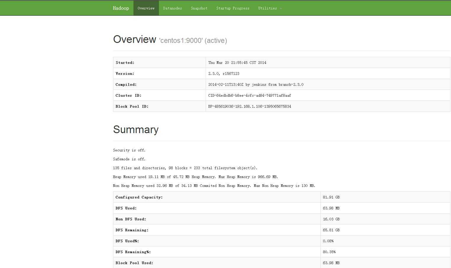Screen dimensions: 451x268
Task: Click the Compiled: label cell
Action: (x=160, y=84)
